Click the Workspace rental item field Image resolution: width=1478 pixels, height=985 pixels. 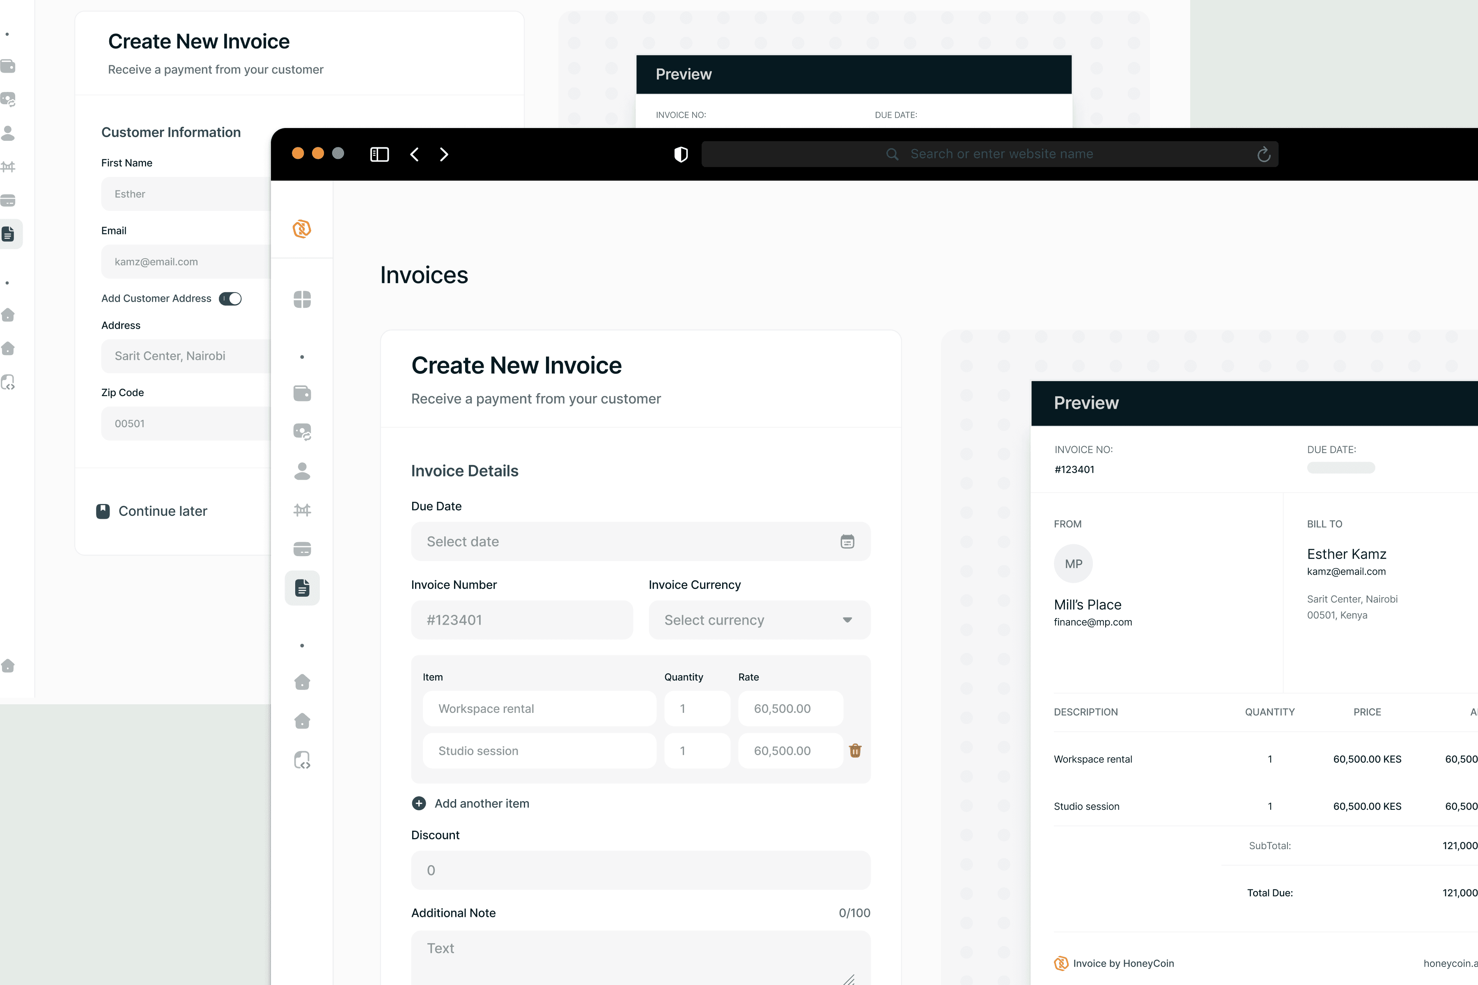tap(540, 709)
